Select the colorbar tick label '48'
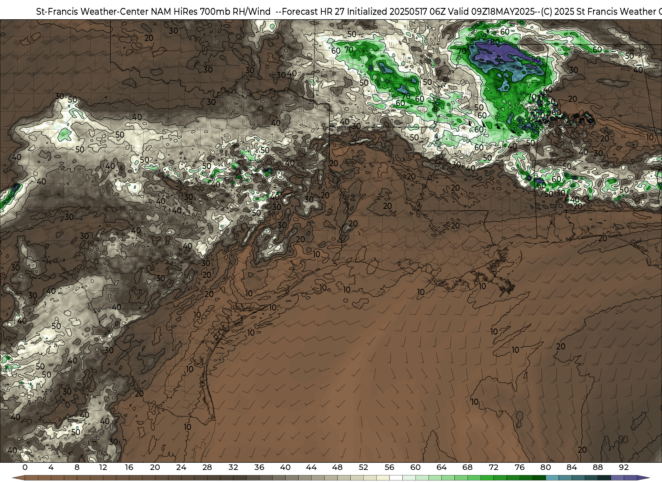Image resolution: width=662 pixels, height=482 pixels. click(x=337, y=467)
